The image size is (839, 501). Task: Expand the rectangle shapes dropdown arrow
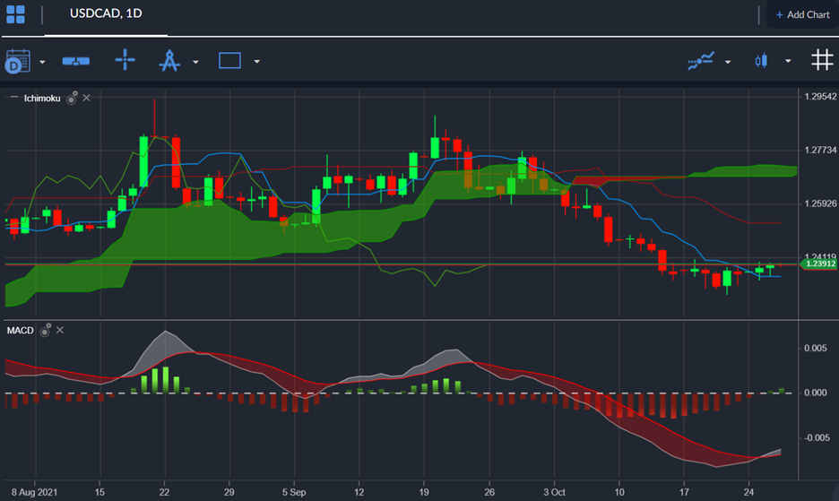click(x=257, y=62)
